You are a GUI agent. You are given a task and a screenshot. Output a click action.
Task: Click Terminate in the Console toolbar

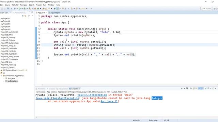182,88
